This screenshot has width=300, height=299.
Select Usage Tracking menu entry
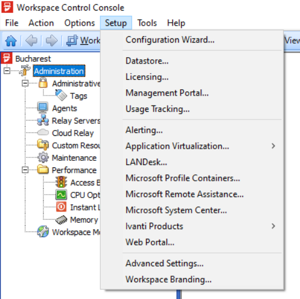point(192,109)
